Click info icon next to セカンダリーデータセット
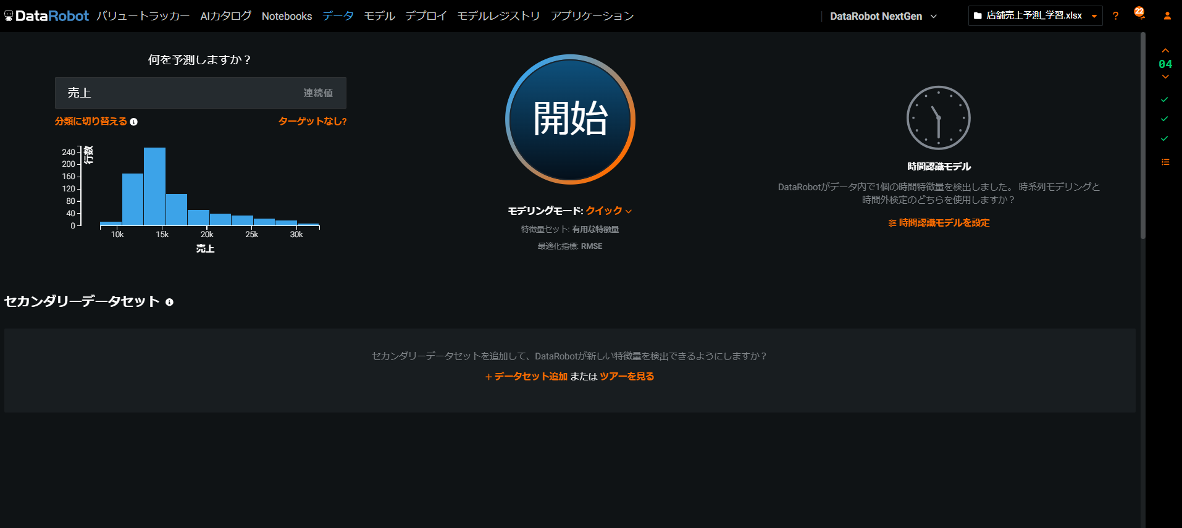Viewport: 1182px width, 528px height. pos(169,302)
